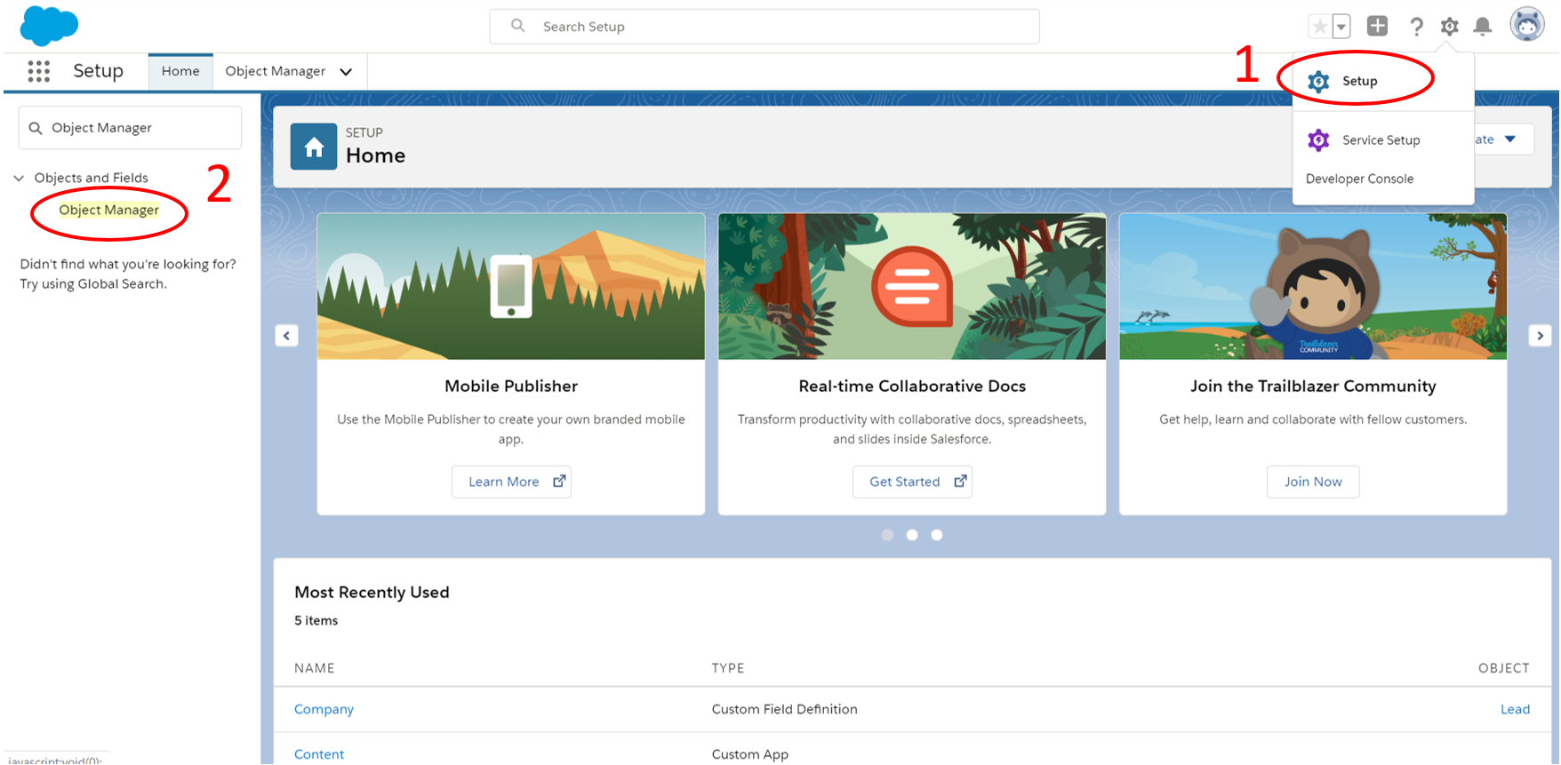Click the search magnifier in Search Setup

[x=517, y=26]
